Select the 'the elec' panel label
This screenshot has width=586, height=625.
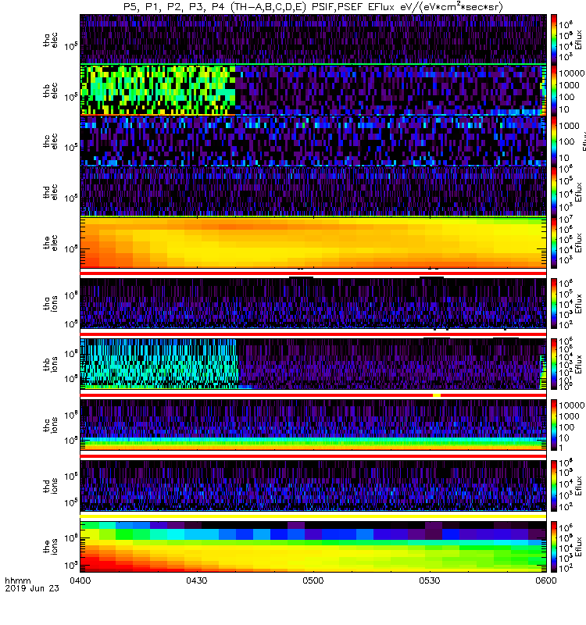point(51,242)
